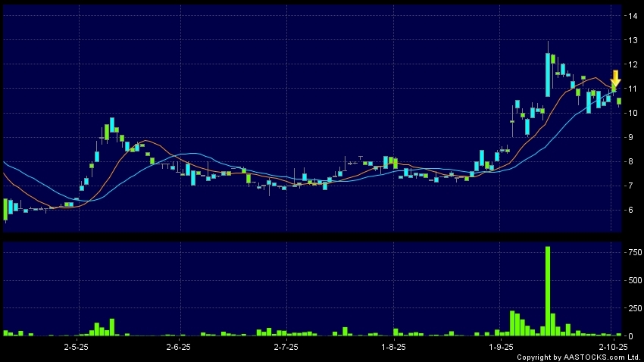
Task: Click the 750 volume axis label
Action: (630, 252)
